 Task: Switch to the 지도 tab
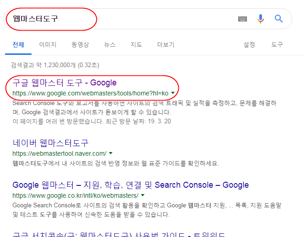[x=136, y=45]
